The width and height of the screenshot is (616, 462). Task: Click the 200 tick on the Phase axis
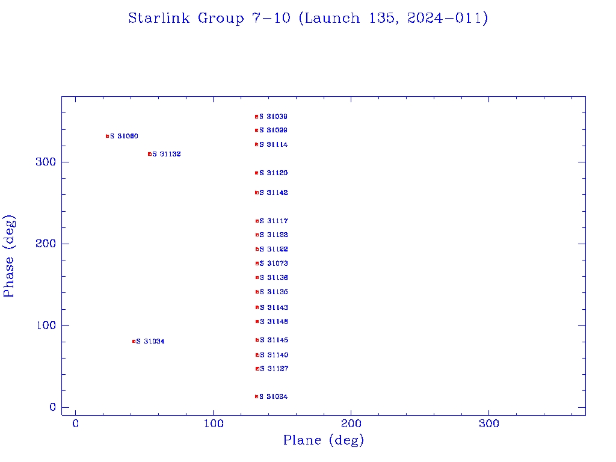coord(46,244)
